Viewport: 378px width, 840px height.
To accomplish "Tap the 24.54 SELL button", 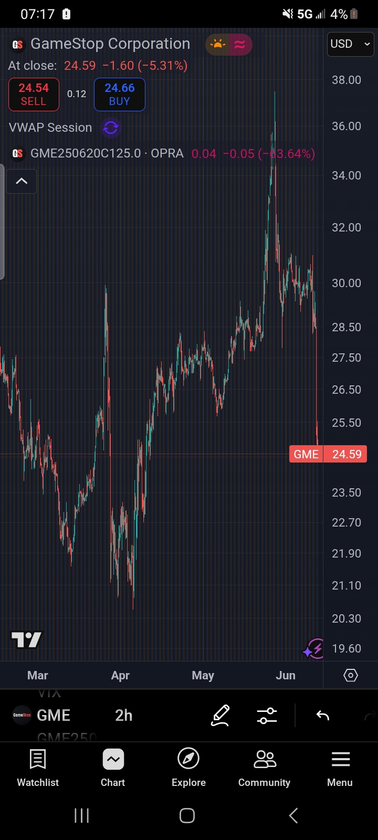I will pos(34,94).
